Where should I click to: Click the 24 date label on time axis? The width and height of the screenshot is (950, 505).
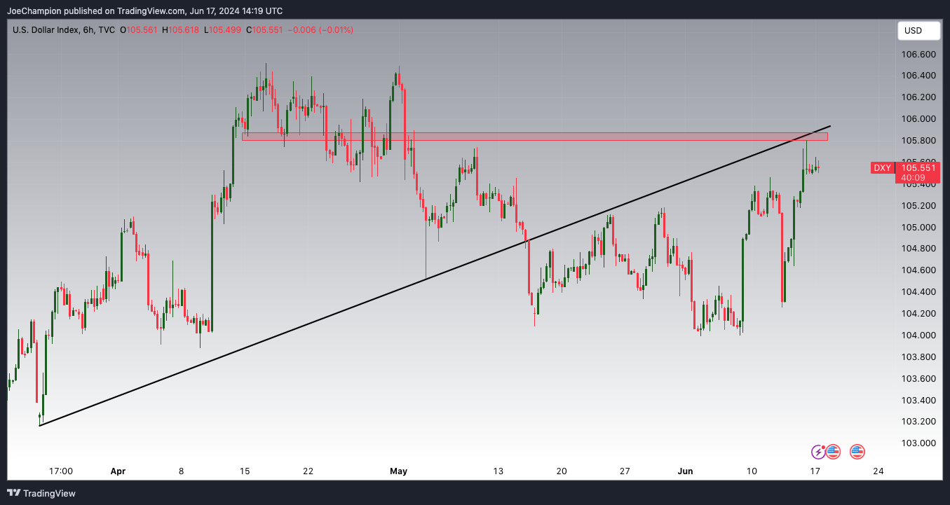[878, 471]
